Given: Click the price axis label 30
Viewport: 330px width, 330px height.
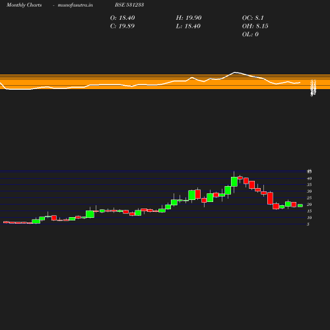Looking at the screenshot, I should 309,191.
